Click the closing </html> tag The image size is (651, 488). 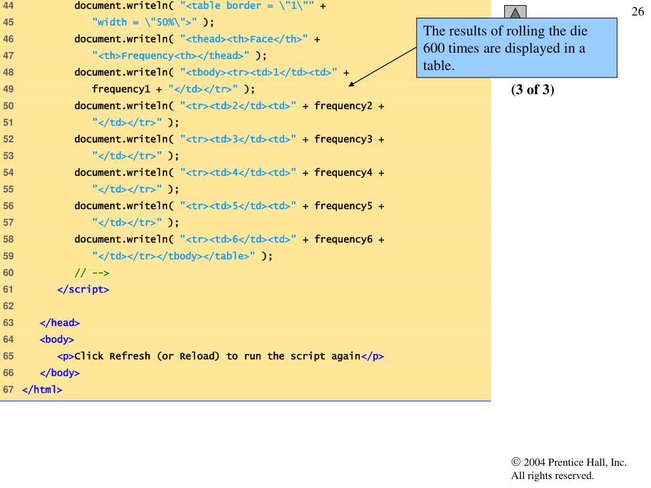43,390
